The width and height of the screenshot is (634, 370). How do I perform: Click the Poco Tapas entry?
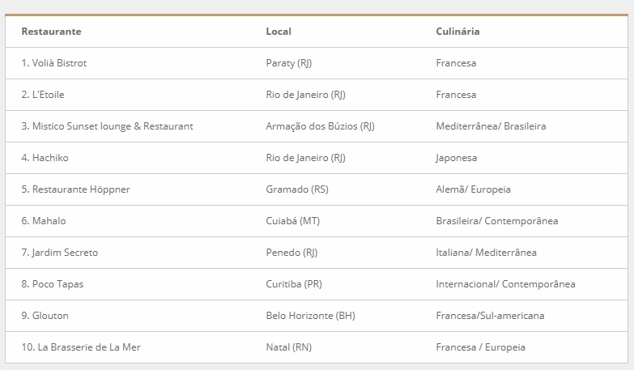53,284
